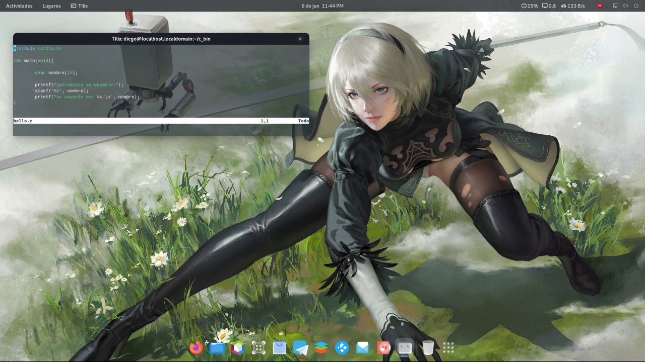Launch the music player dock icon
The width and height of the screenshot is (645, 362).
[383, 347]
